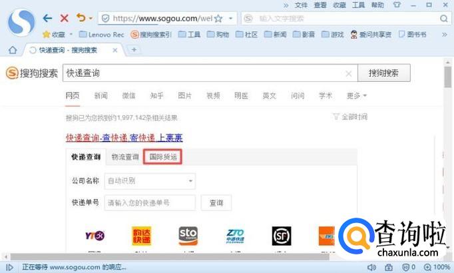The height and width of the screenshot is (273, 454).
Task: Open the 购物 bookmark folder
Action: (x=218, y=35)
